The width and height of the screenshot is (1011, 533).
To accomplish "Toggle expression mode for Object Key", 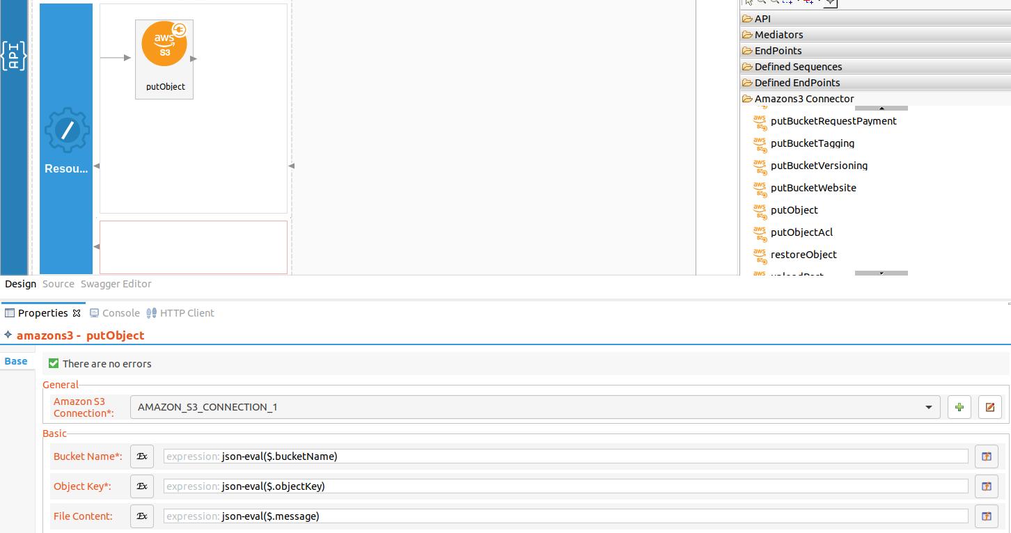I will [142, 486].
